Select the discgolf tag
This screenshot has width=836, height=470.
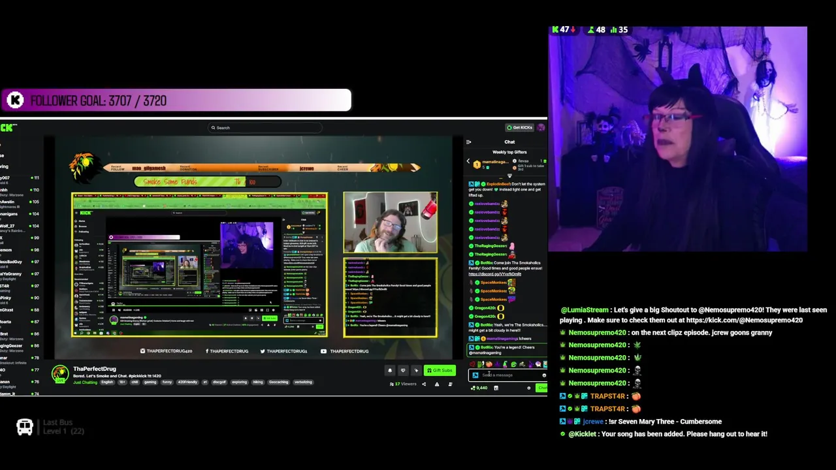click(219, 382)
